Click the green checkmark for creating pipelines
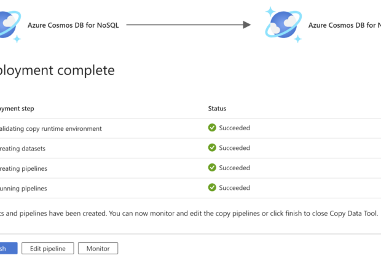The width and height of the screenshot is (381, 258). click(x=212, y=167)
